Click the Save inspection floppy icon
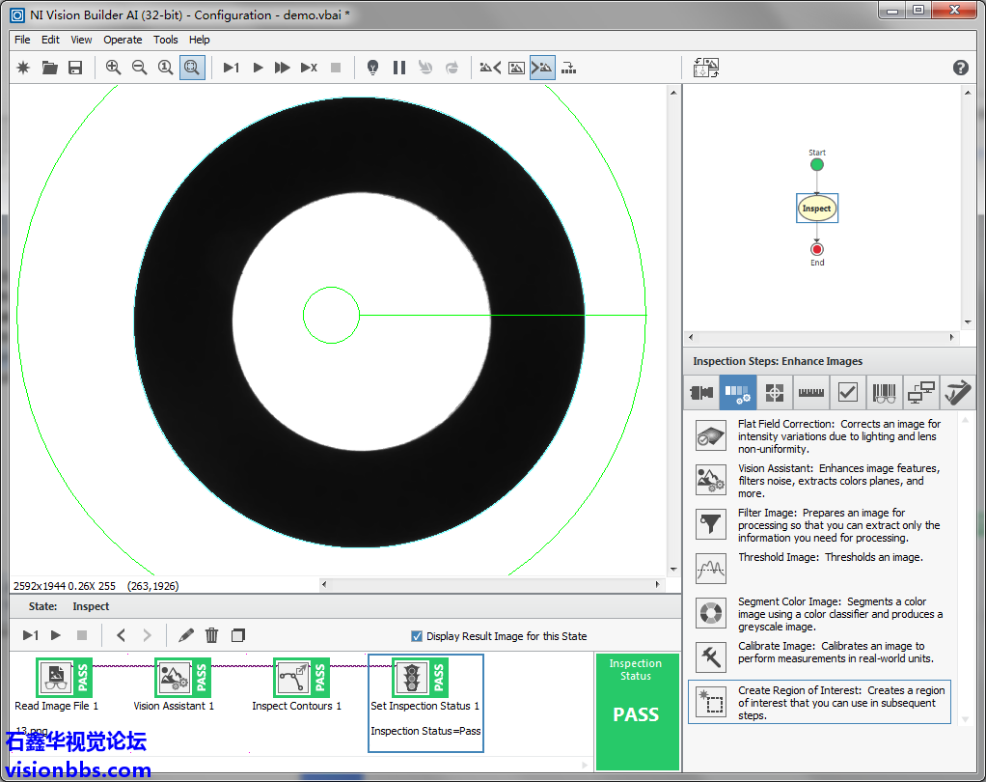This screenshot has width=986, height=782. tap(75, 68)
